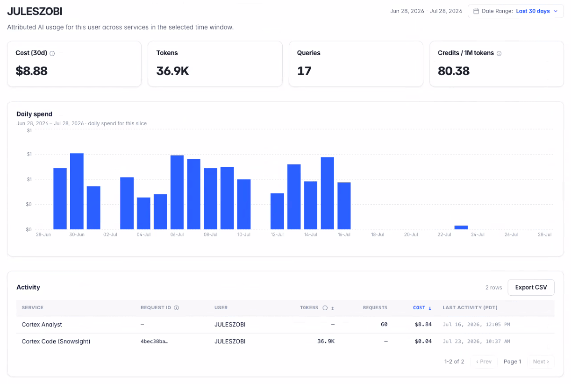Click the 14-Jul axis label

311,235
